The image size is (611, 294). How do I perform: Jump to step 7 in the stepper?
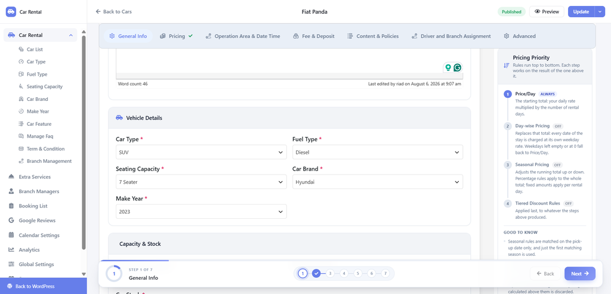(385, 273)
